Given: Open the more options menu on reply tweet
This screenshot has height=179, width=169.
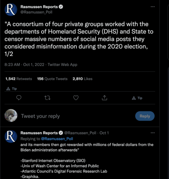Looking at the screenshot, I should point(153,133).
